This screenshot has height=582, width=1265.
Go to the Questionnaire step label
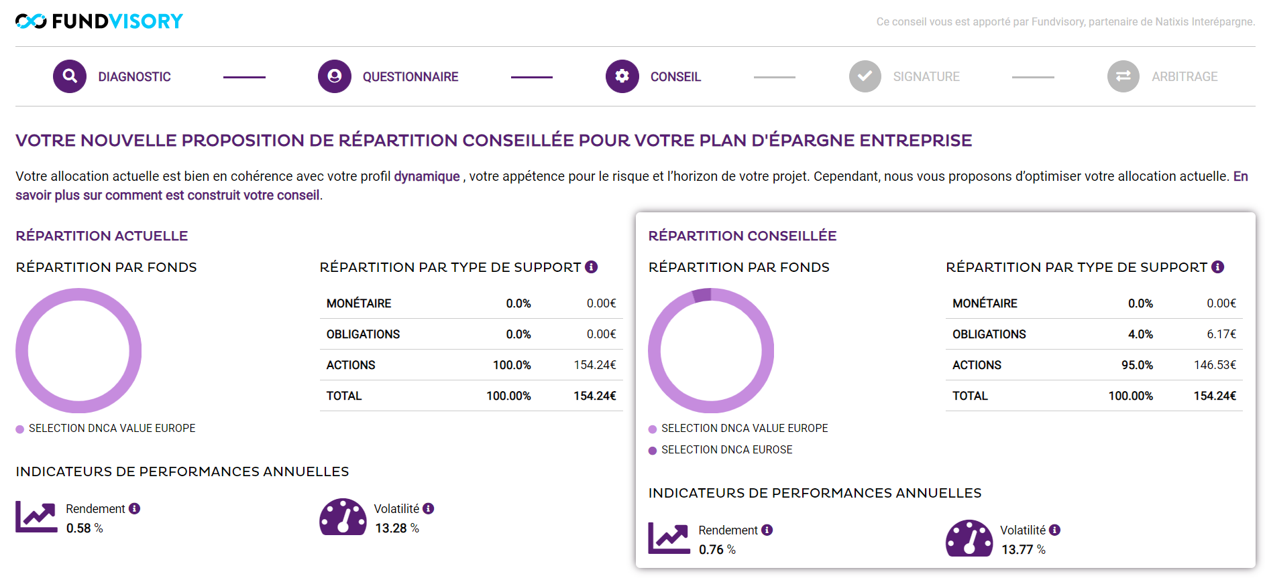410,77
